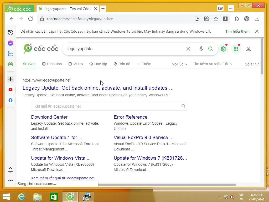Open the Mọi lúc time filter dropdown

(179, 64)
